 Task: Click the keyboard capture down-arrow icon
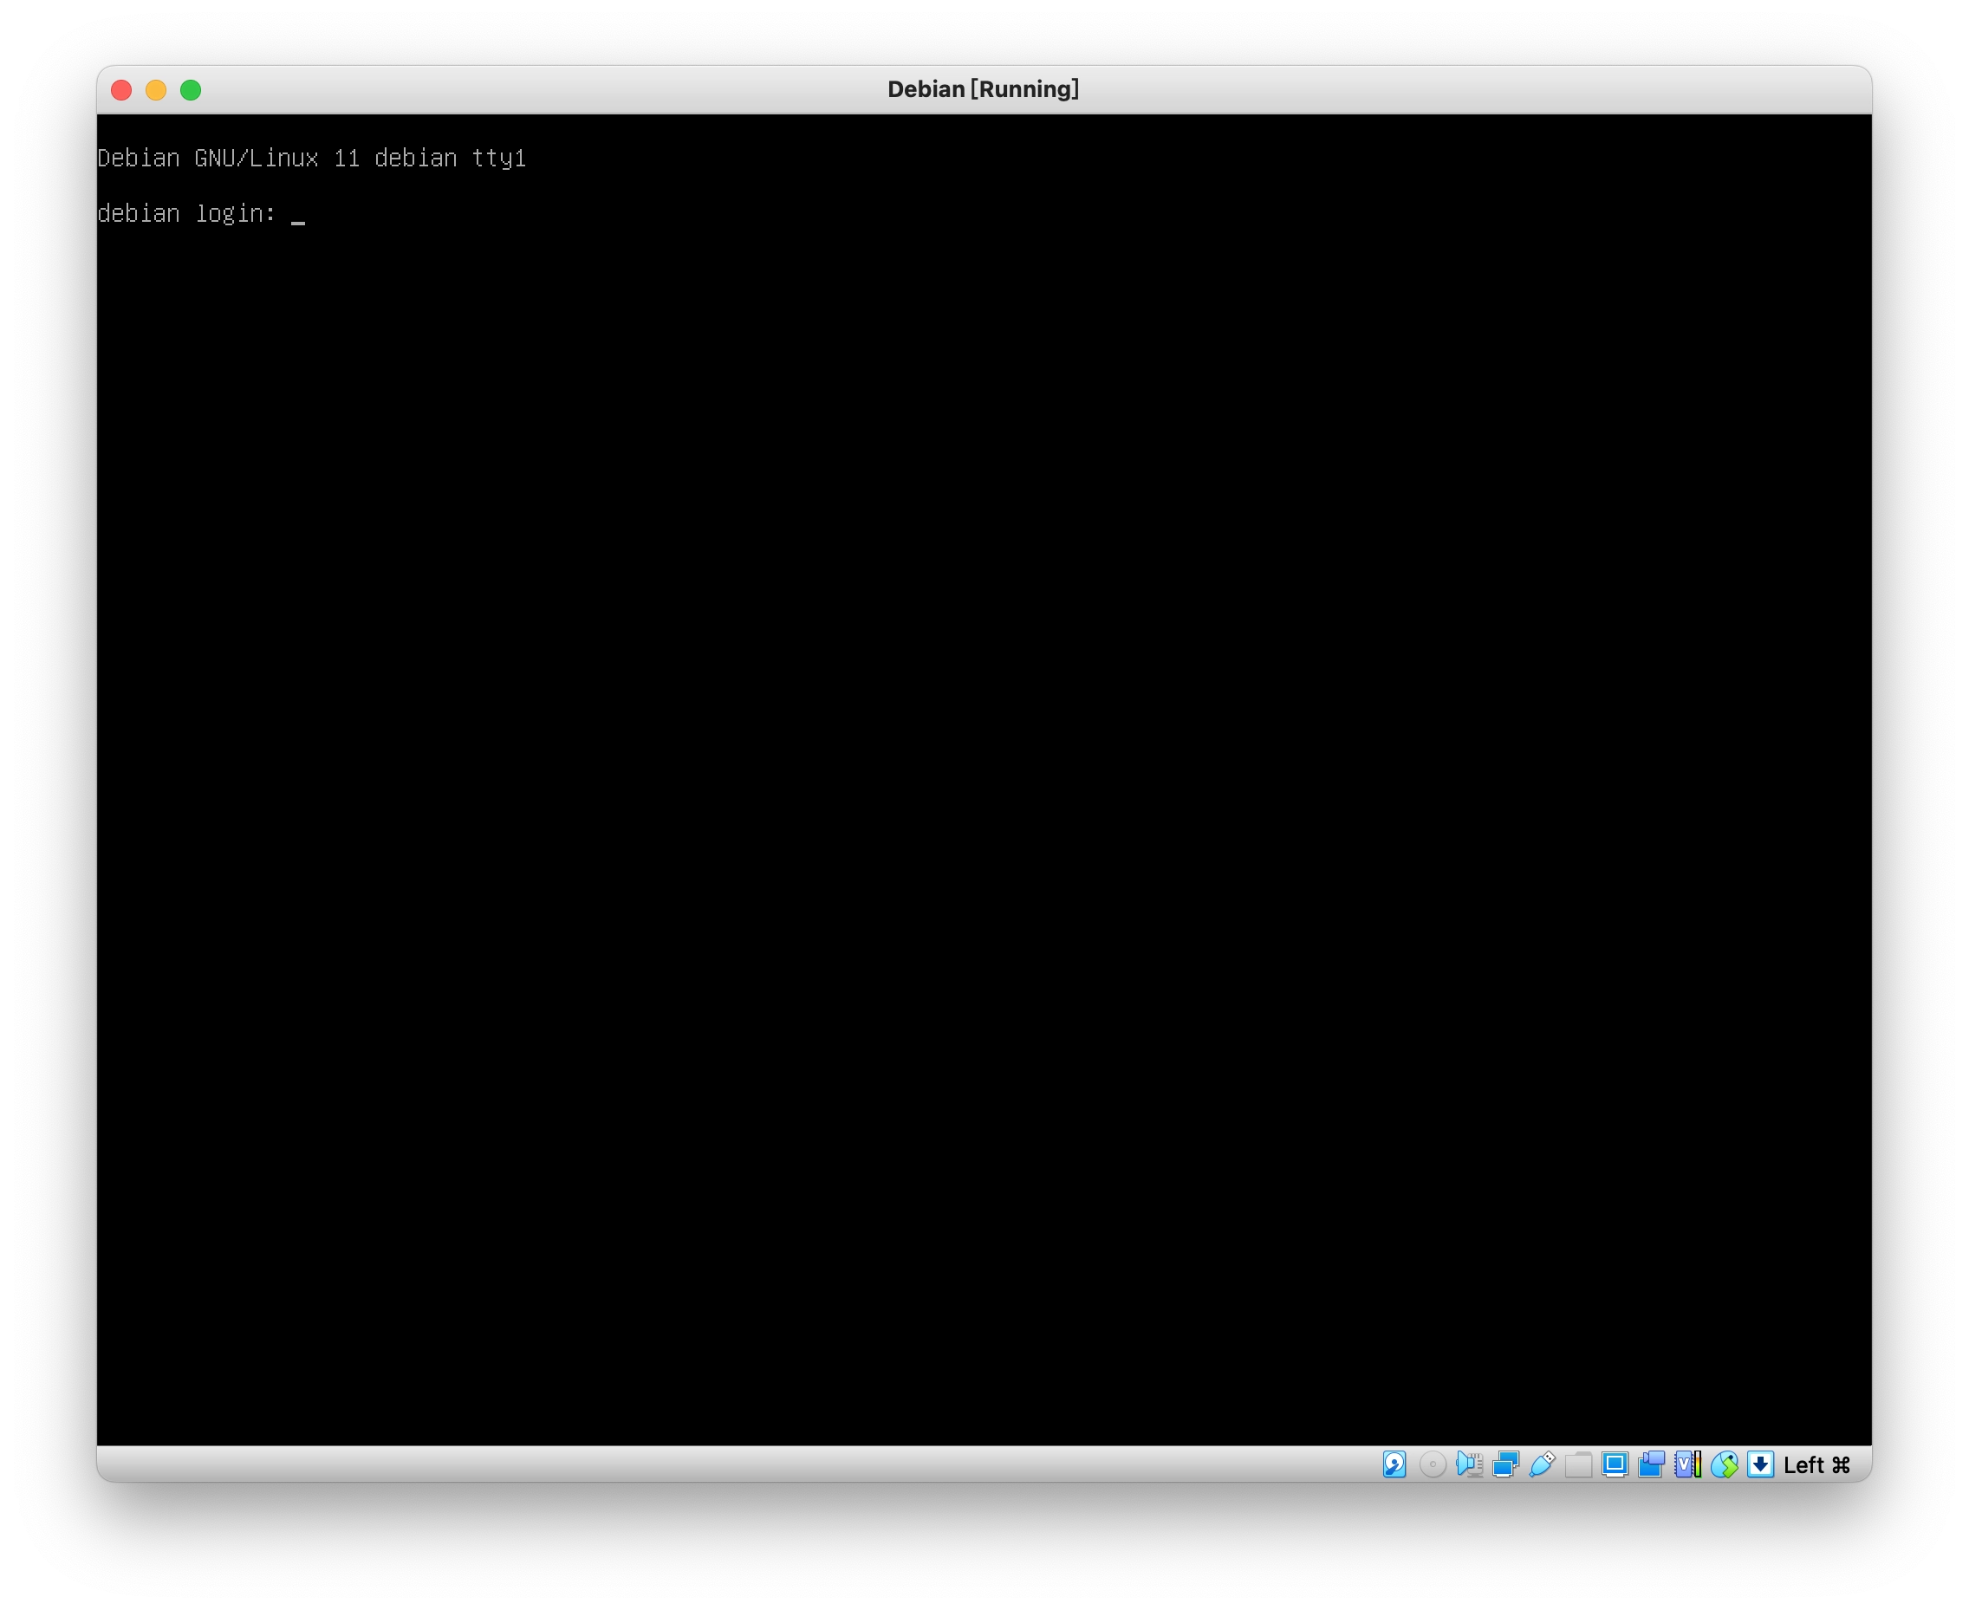[x=1759, y=1464]
